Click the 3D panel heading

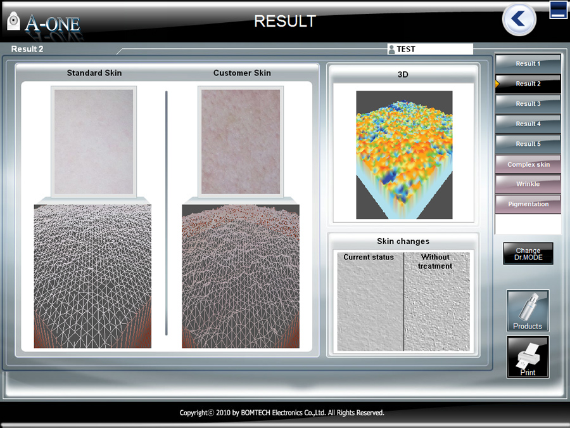pos(403,75)
